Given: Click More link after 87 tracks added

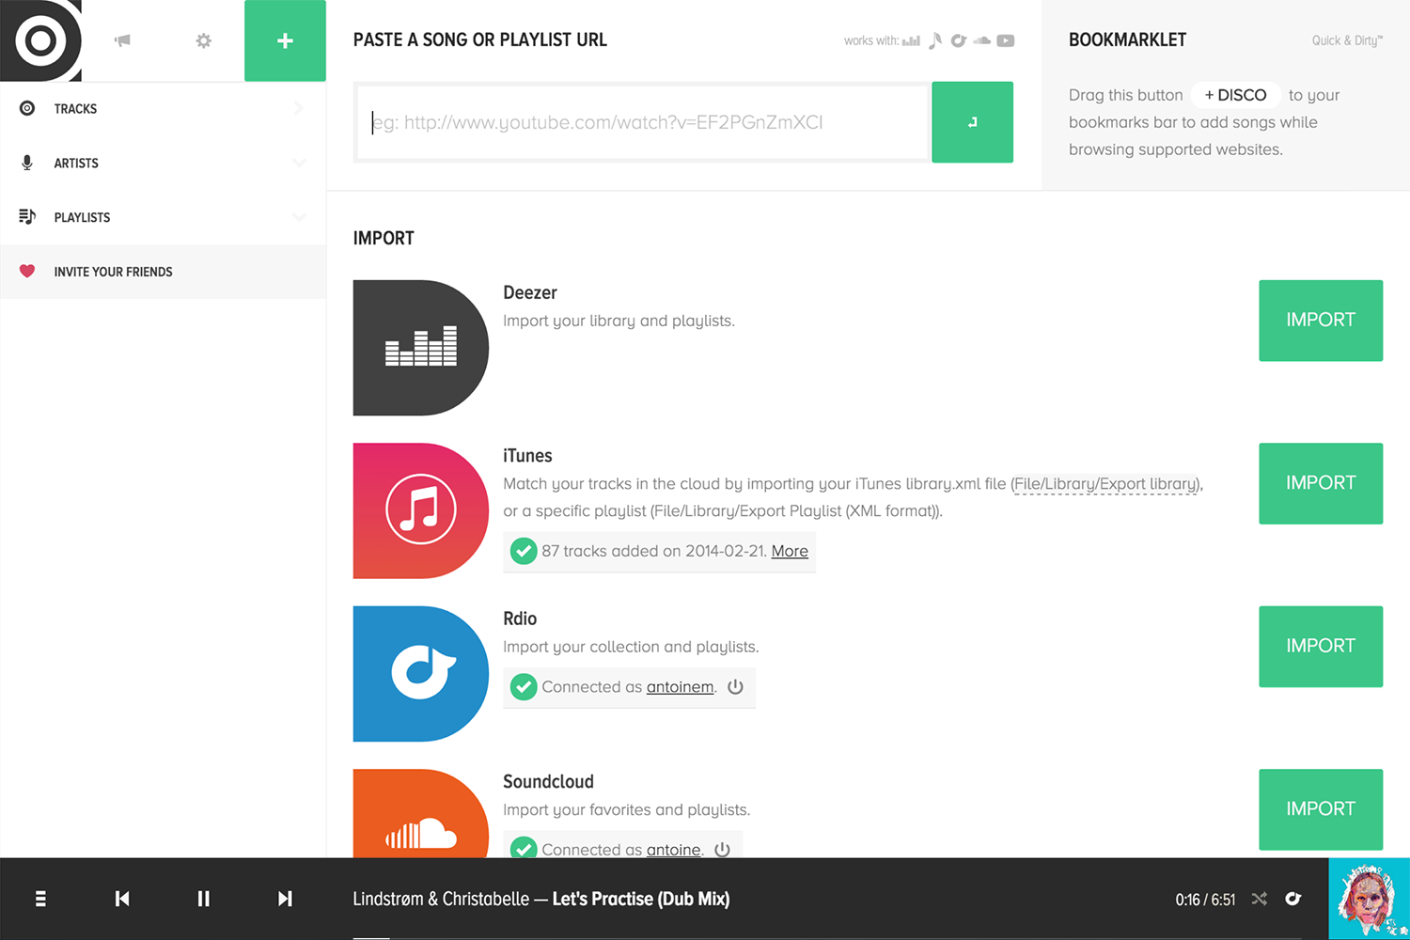Looking at the screenshot, I should click(790, 551).
